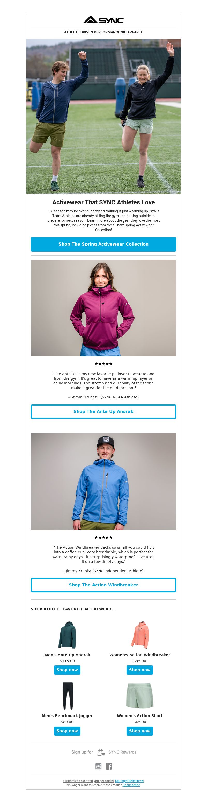
Task: Shop now for Women's Action Windbreaker
Action: [x=140, y=670]
